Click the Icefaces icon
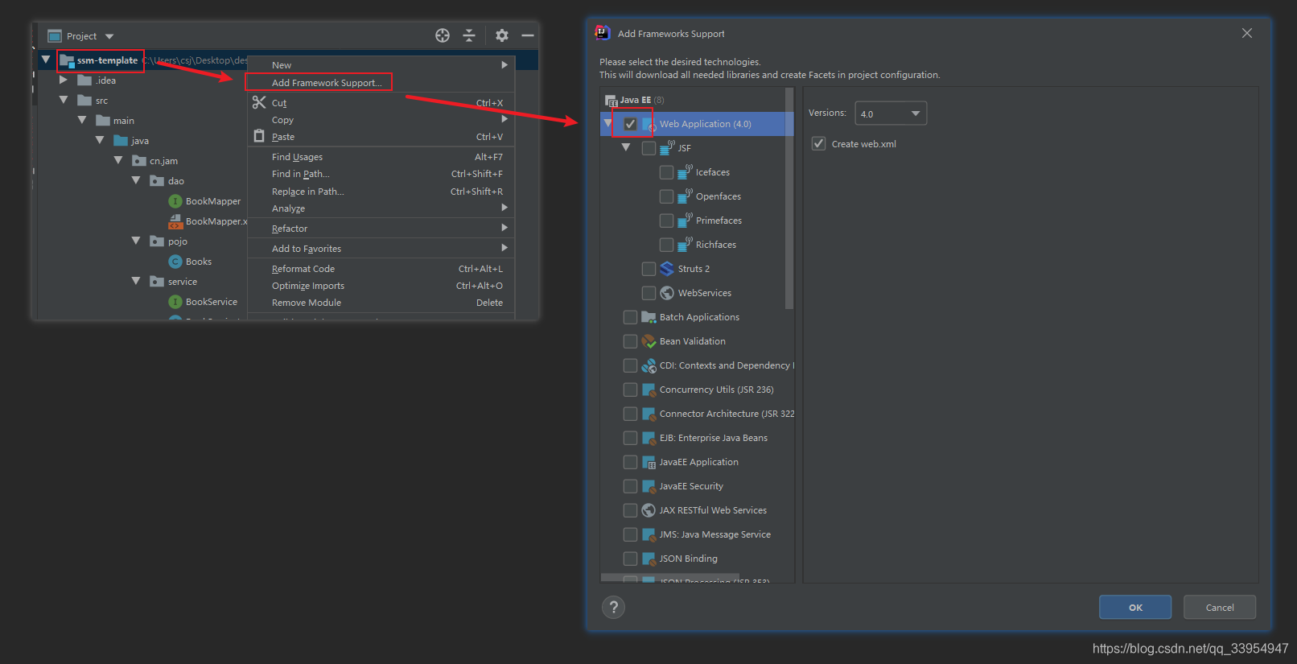Viewport: 1297px width, 664px height. point(685,171)
